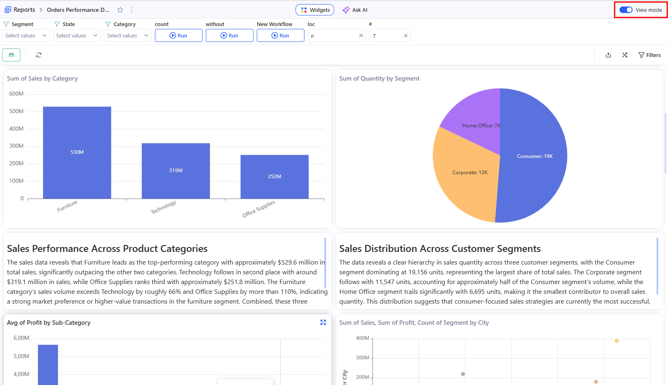This screenshot has height=385, width=668.
Task: Open the three-dot dashboard options menu
Action: point(131,9)
